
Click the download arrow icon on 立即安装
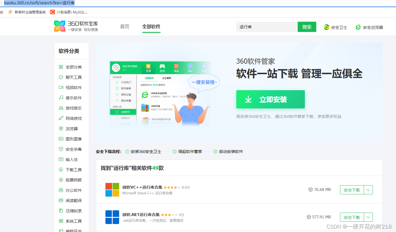click(x=248, y=99)
